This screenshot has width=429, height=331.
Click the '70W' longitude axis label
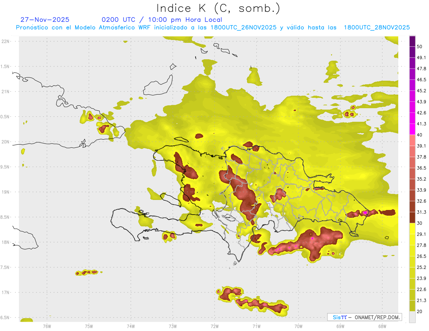pos(299,326)
